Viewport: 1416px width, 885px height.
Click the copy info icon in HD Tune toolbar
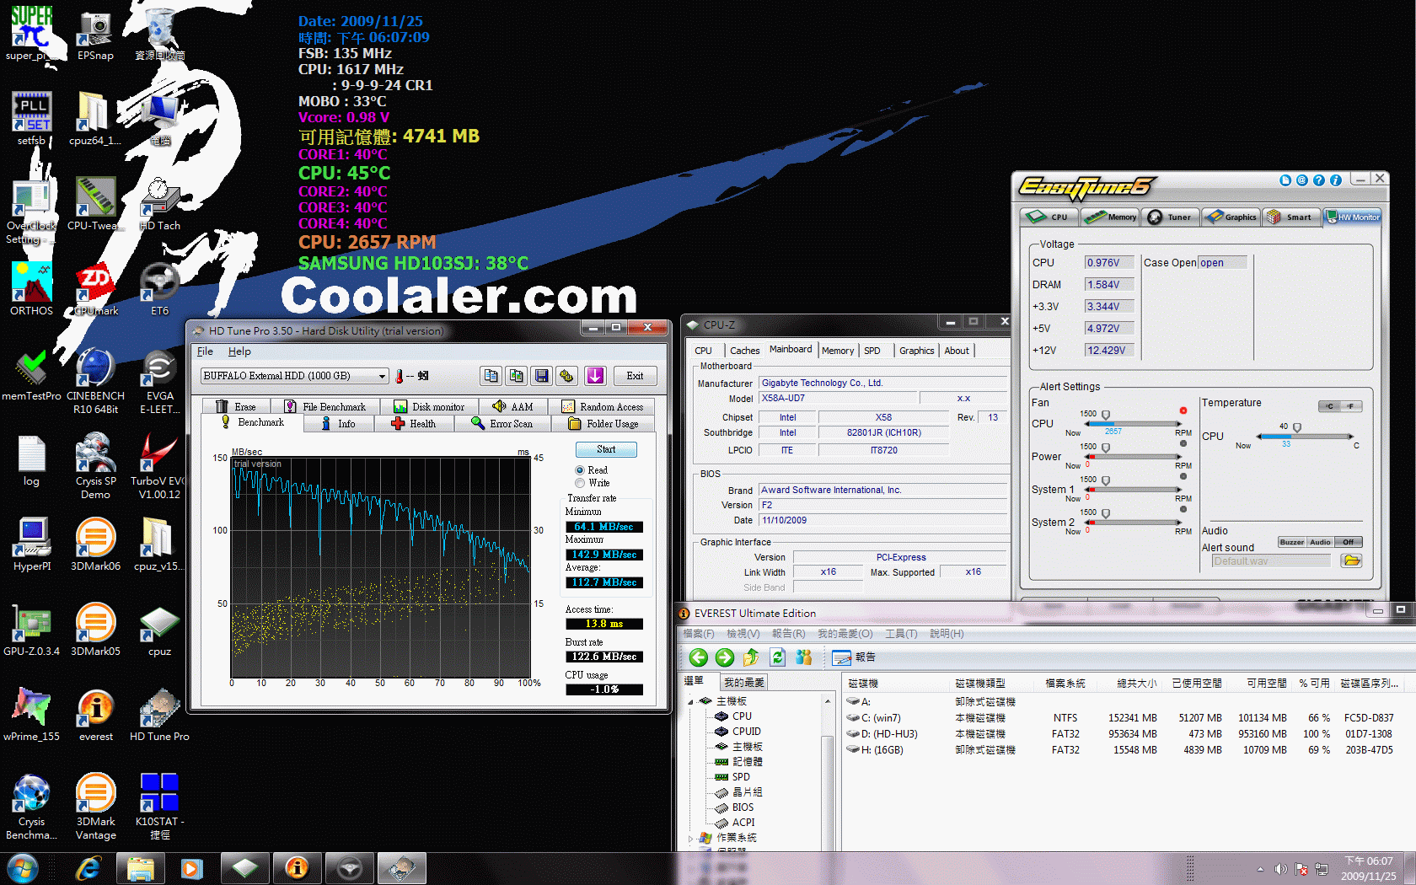(491, 376)
